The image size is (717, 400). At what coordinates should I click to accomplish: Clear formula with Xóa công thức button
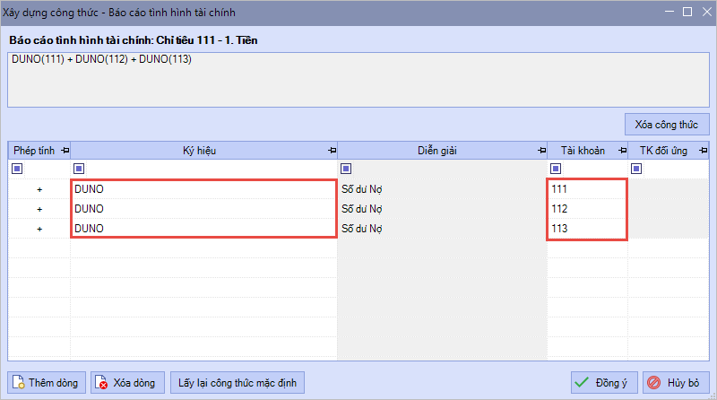[666, 124]
